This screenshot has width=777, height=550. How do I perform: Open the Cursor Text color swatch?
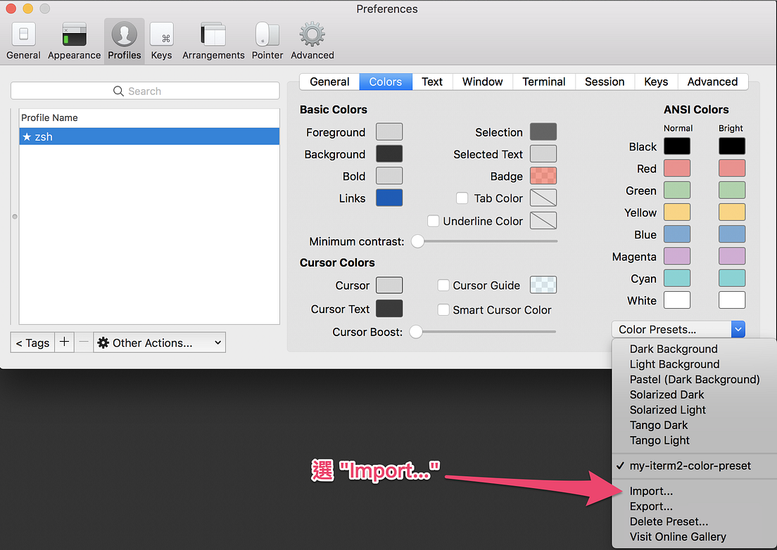tap(389, 309)
